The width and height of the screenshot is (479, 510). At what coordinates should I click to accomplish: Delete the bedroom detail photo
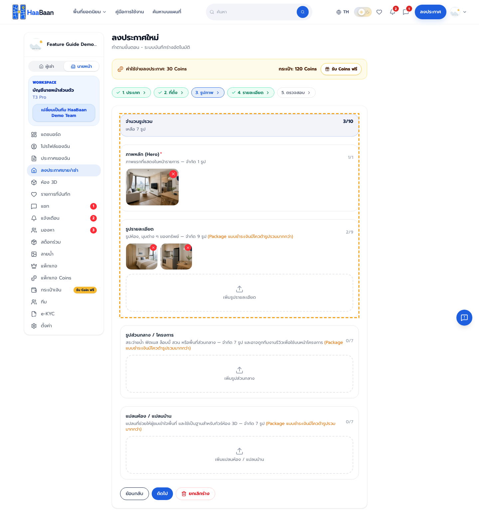[153, 248]
